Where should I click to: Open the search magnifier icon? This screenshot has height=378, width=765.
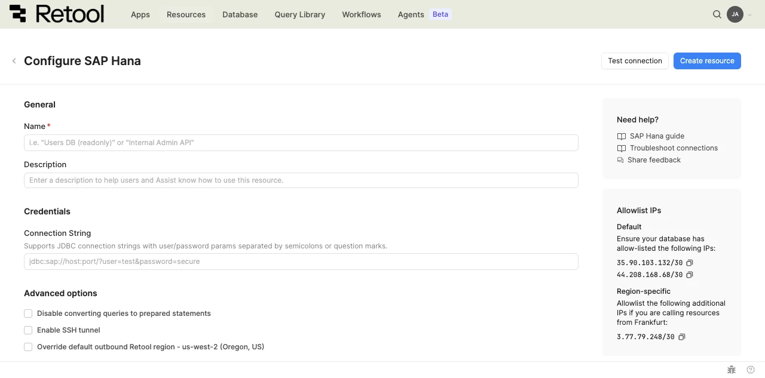(x=717, y=14)
